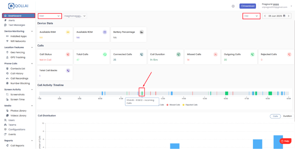Viewport: 295px width, 155px height.
Task: Switch Call Distribution to Calls
Action: pyautogui.click(x=275, y=116)
